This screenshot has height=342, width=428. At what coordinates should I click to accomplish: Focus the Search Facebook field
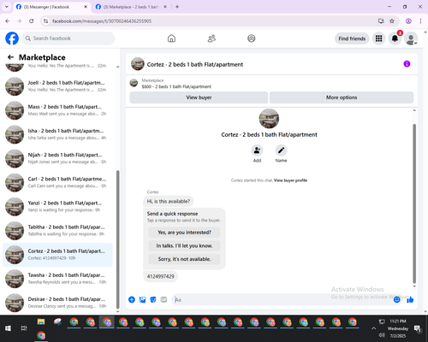(68, 38)
